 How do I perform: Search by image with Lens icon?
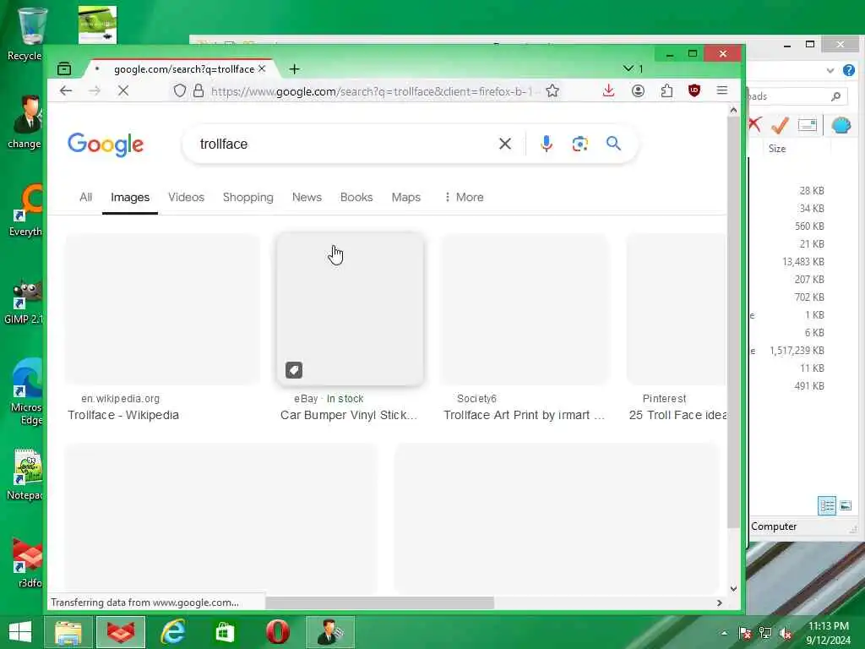[x=579, y=144]
